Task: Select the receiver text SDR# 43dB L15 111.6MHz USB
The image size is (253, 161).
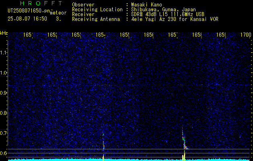Action: pos(168,14)
